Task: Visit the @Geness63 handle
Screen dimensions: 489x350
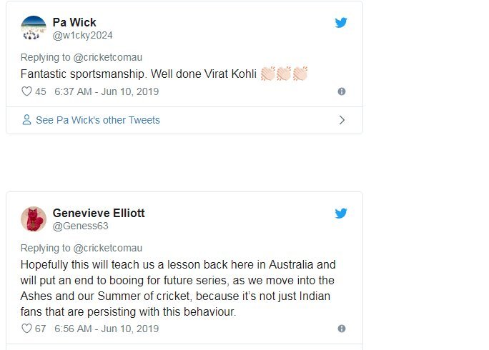Action: pyautogui.click(x=80, y=226)
